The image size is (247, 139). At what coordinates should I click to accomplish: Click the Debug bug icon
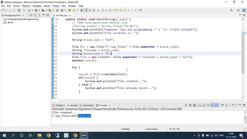tap(29, 10)
